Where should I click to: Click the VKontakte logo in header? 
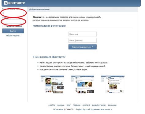[14, 3]
